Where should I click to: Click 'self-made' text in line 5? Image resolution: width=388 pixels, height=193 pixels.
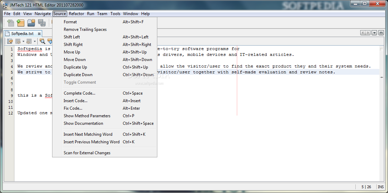tap(243, 72)
